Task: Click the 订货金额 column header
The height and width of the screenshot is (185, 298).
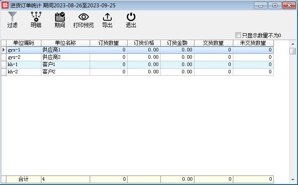Action: point(177,43)
